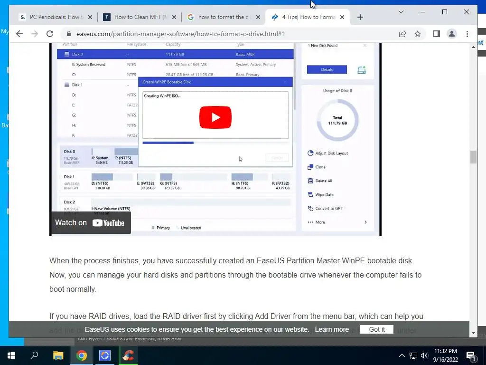Close the Google search tab
The image size is (486, 365).
(258, 17)
